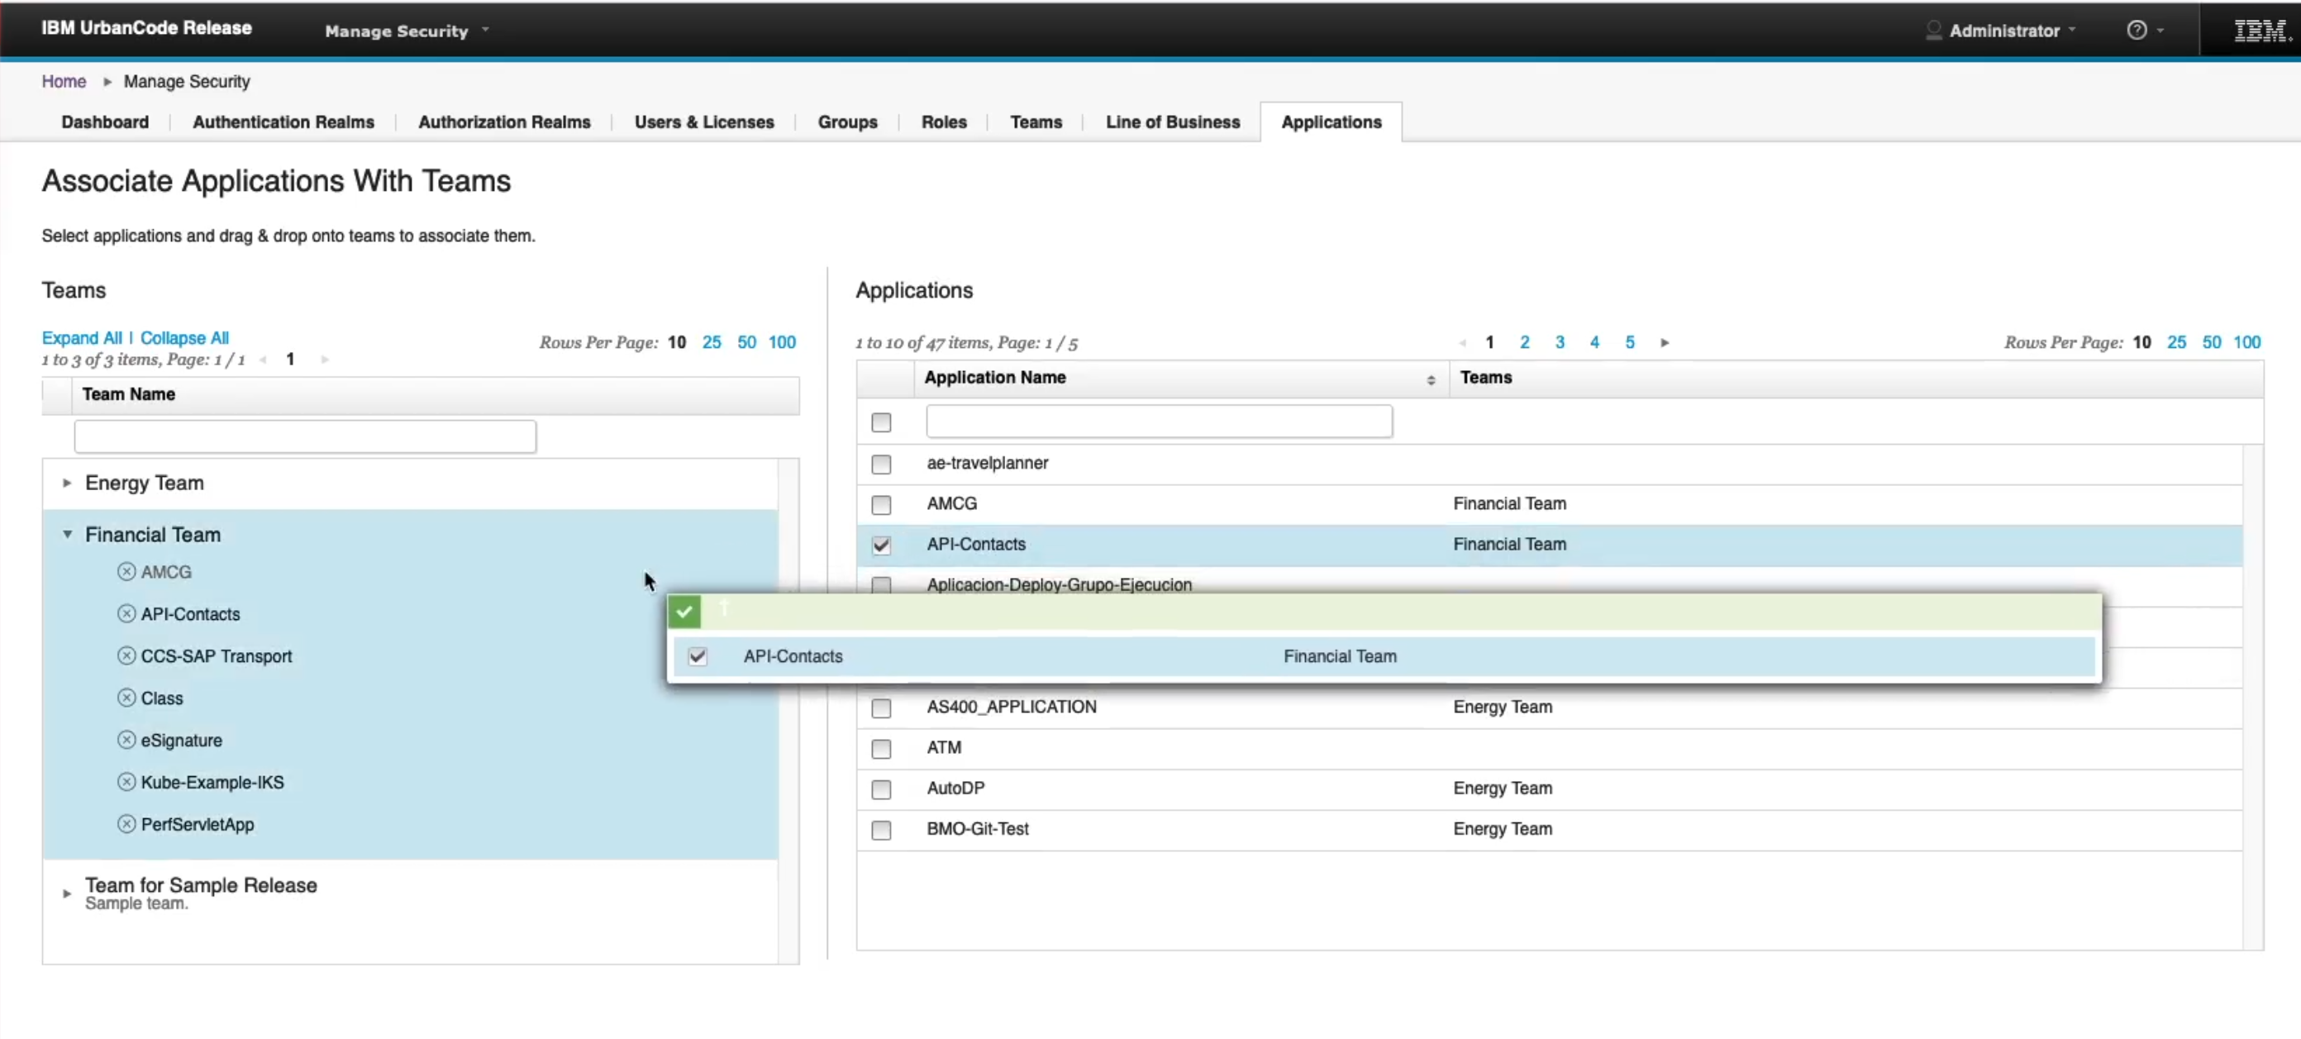Go to next applications page arrow
The height and width of the screenshot is (1039, 2301).
tap(1665, 342)
